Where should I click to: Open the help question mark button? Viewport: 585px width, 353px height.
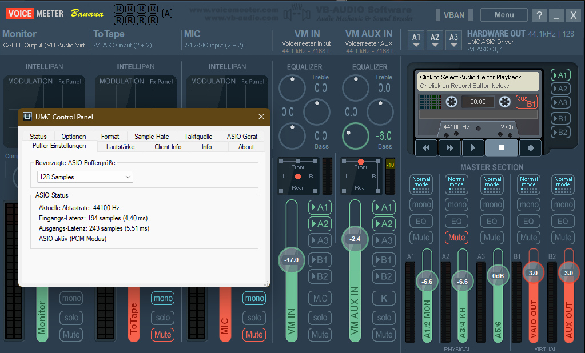539,15
